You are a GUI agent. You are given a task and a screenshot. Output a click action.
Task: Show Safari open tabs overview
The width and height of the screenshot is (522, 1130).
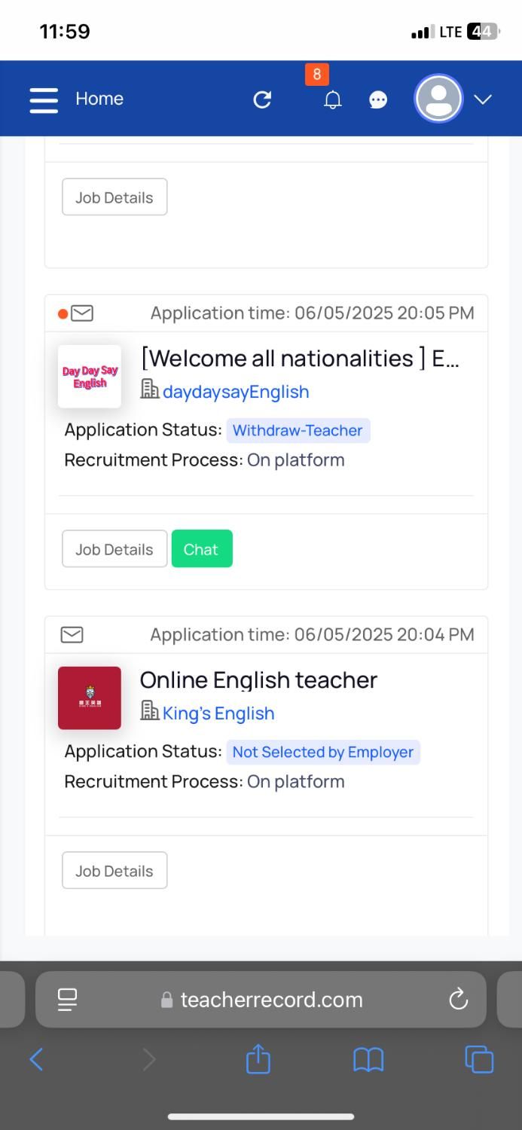coord(479,1059)
